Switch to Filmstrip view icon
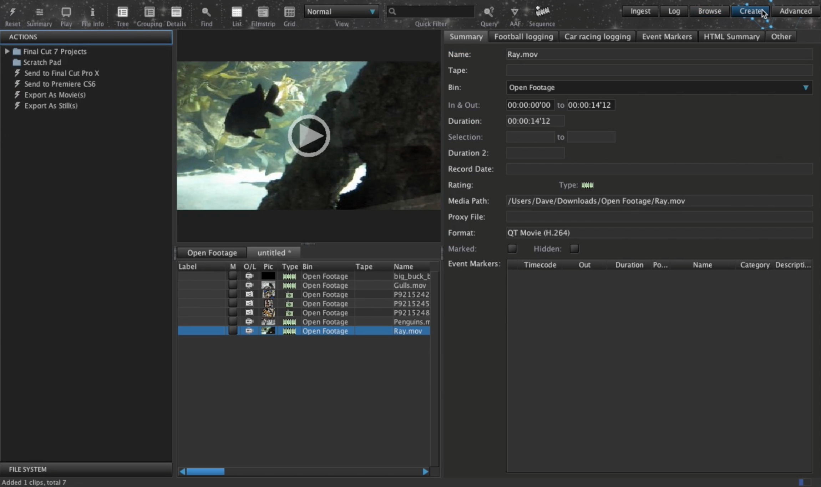The height and width of the screenshot is (487, 821). pyautogui.click(x=263, y=12)
